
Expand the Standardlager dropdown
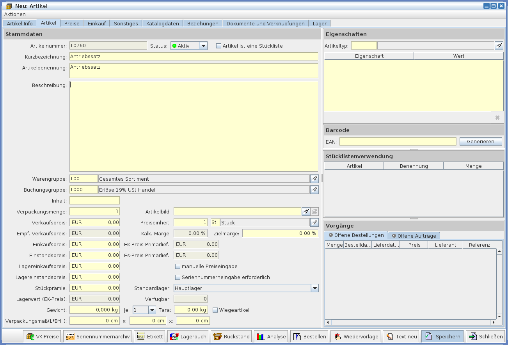click(314, 288)
